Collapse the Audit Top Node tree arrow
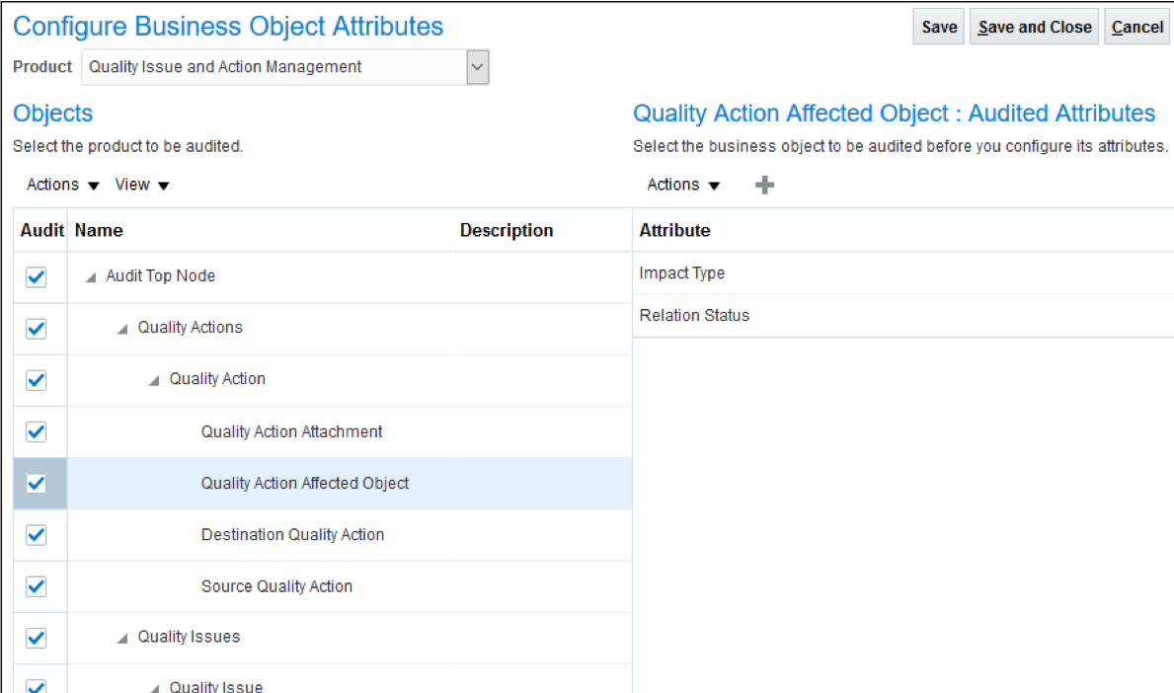 [x=91, y=277]
